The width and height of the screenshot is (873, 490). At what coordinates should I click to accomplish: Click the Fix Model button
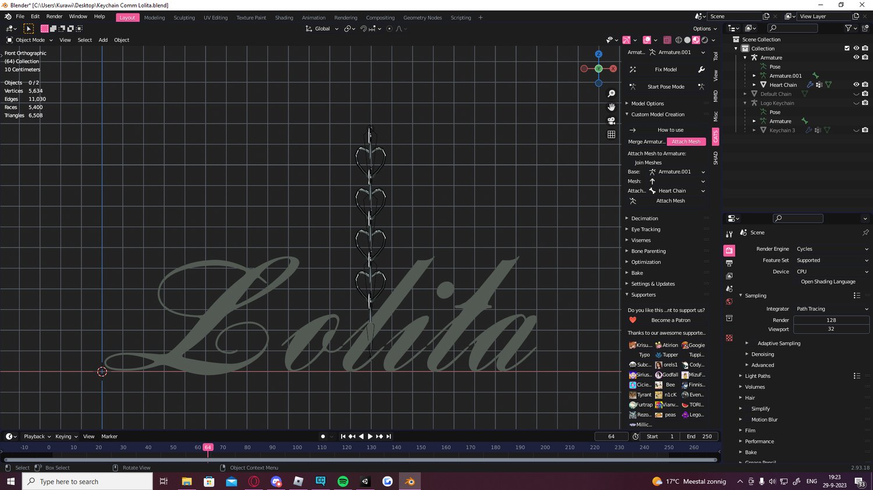[x=666, y=70]
